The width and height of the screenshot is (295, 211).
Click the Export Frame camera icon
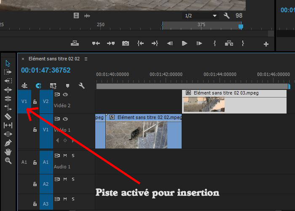(x=125, y=43)
